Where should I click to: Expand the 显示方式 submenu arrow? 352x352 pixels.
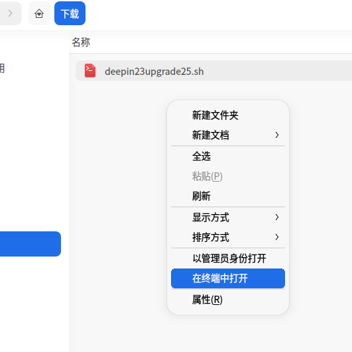pyautogui.click(x=277, y=217)
